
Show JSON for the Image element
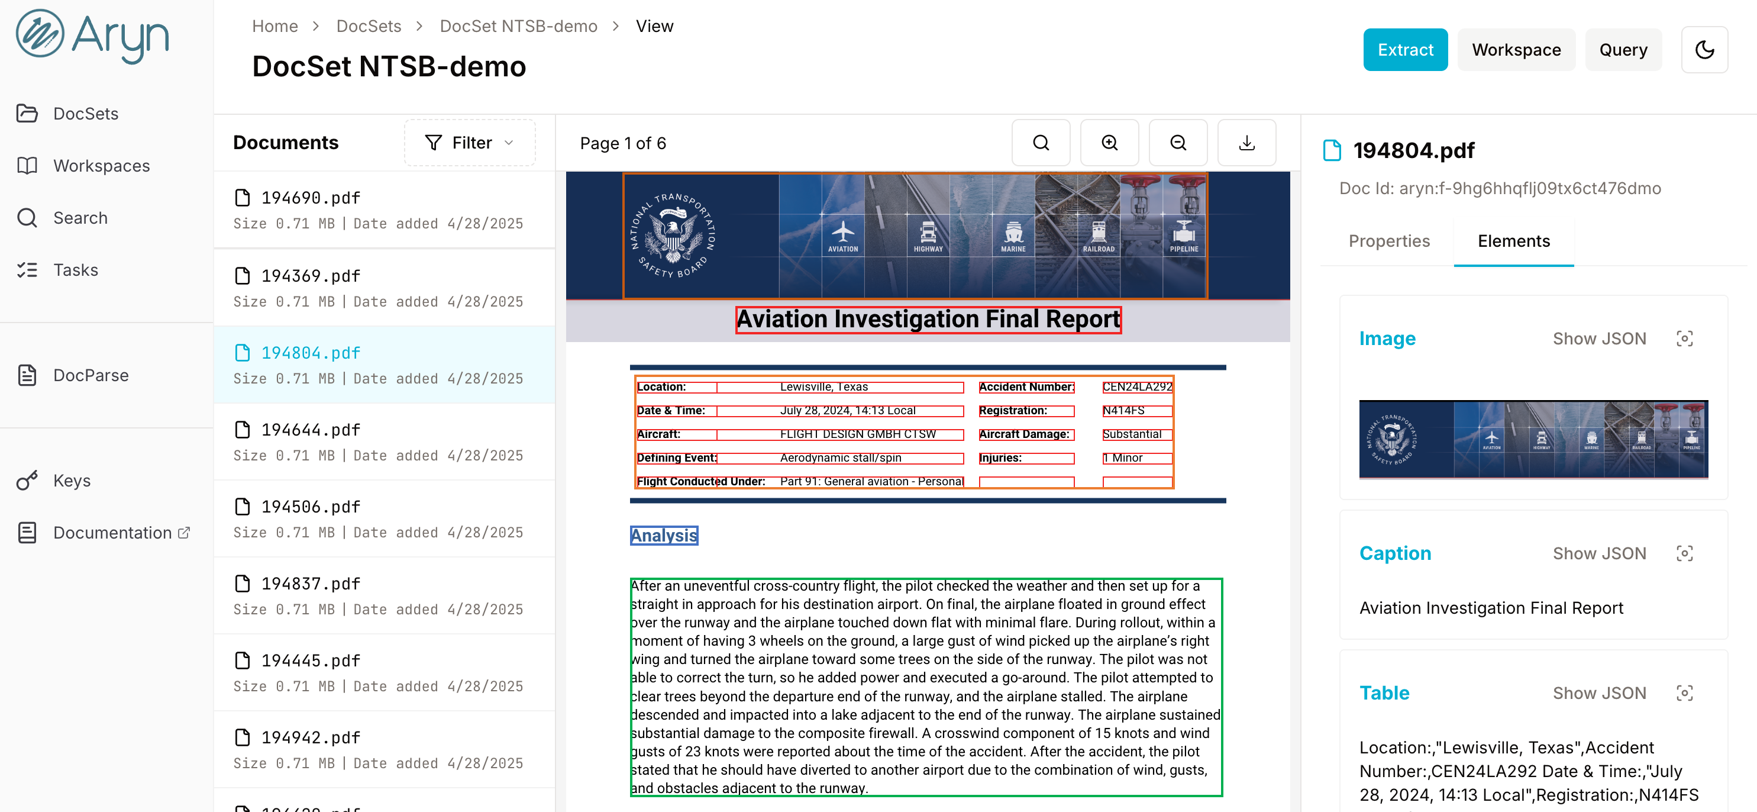[x=1599, y=339]
